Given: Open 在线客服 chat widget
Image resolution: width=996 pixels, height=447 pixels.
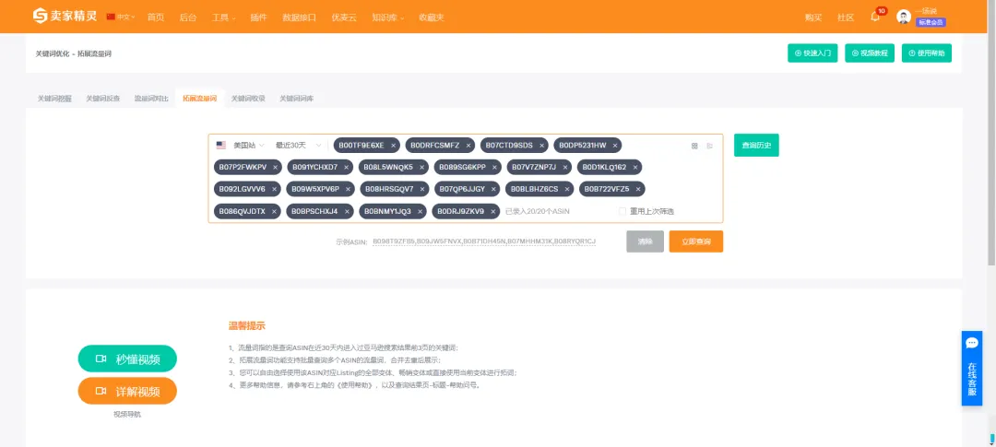Looking at the screenshot, I should pos(971,369).
